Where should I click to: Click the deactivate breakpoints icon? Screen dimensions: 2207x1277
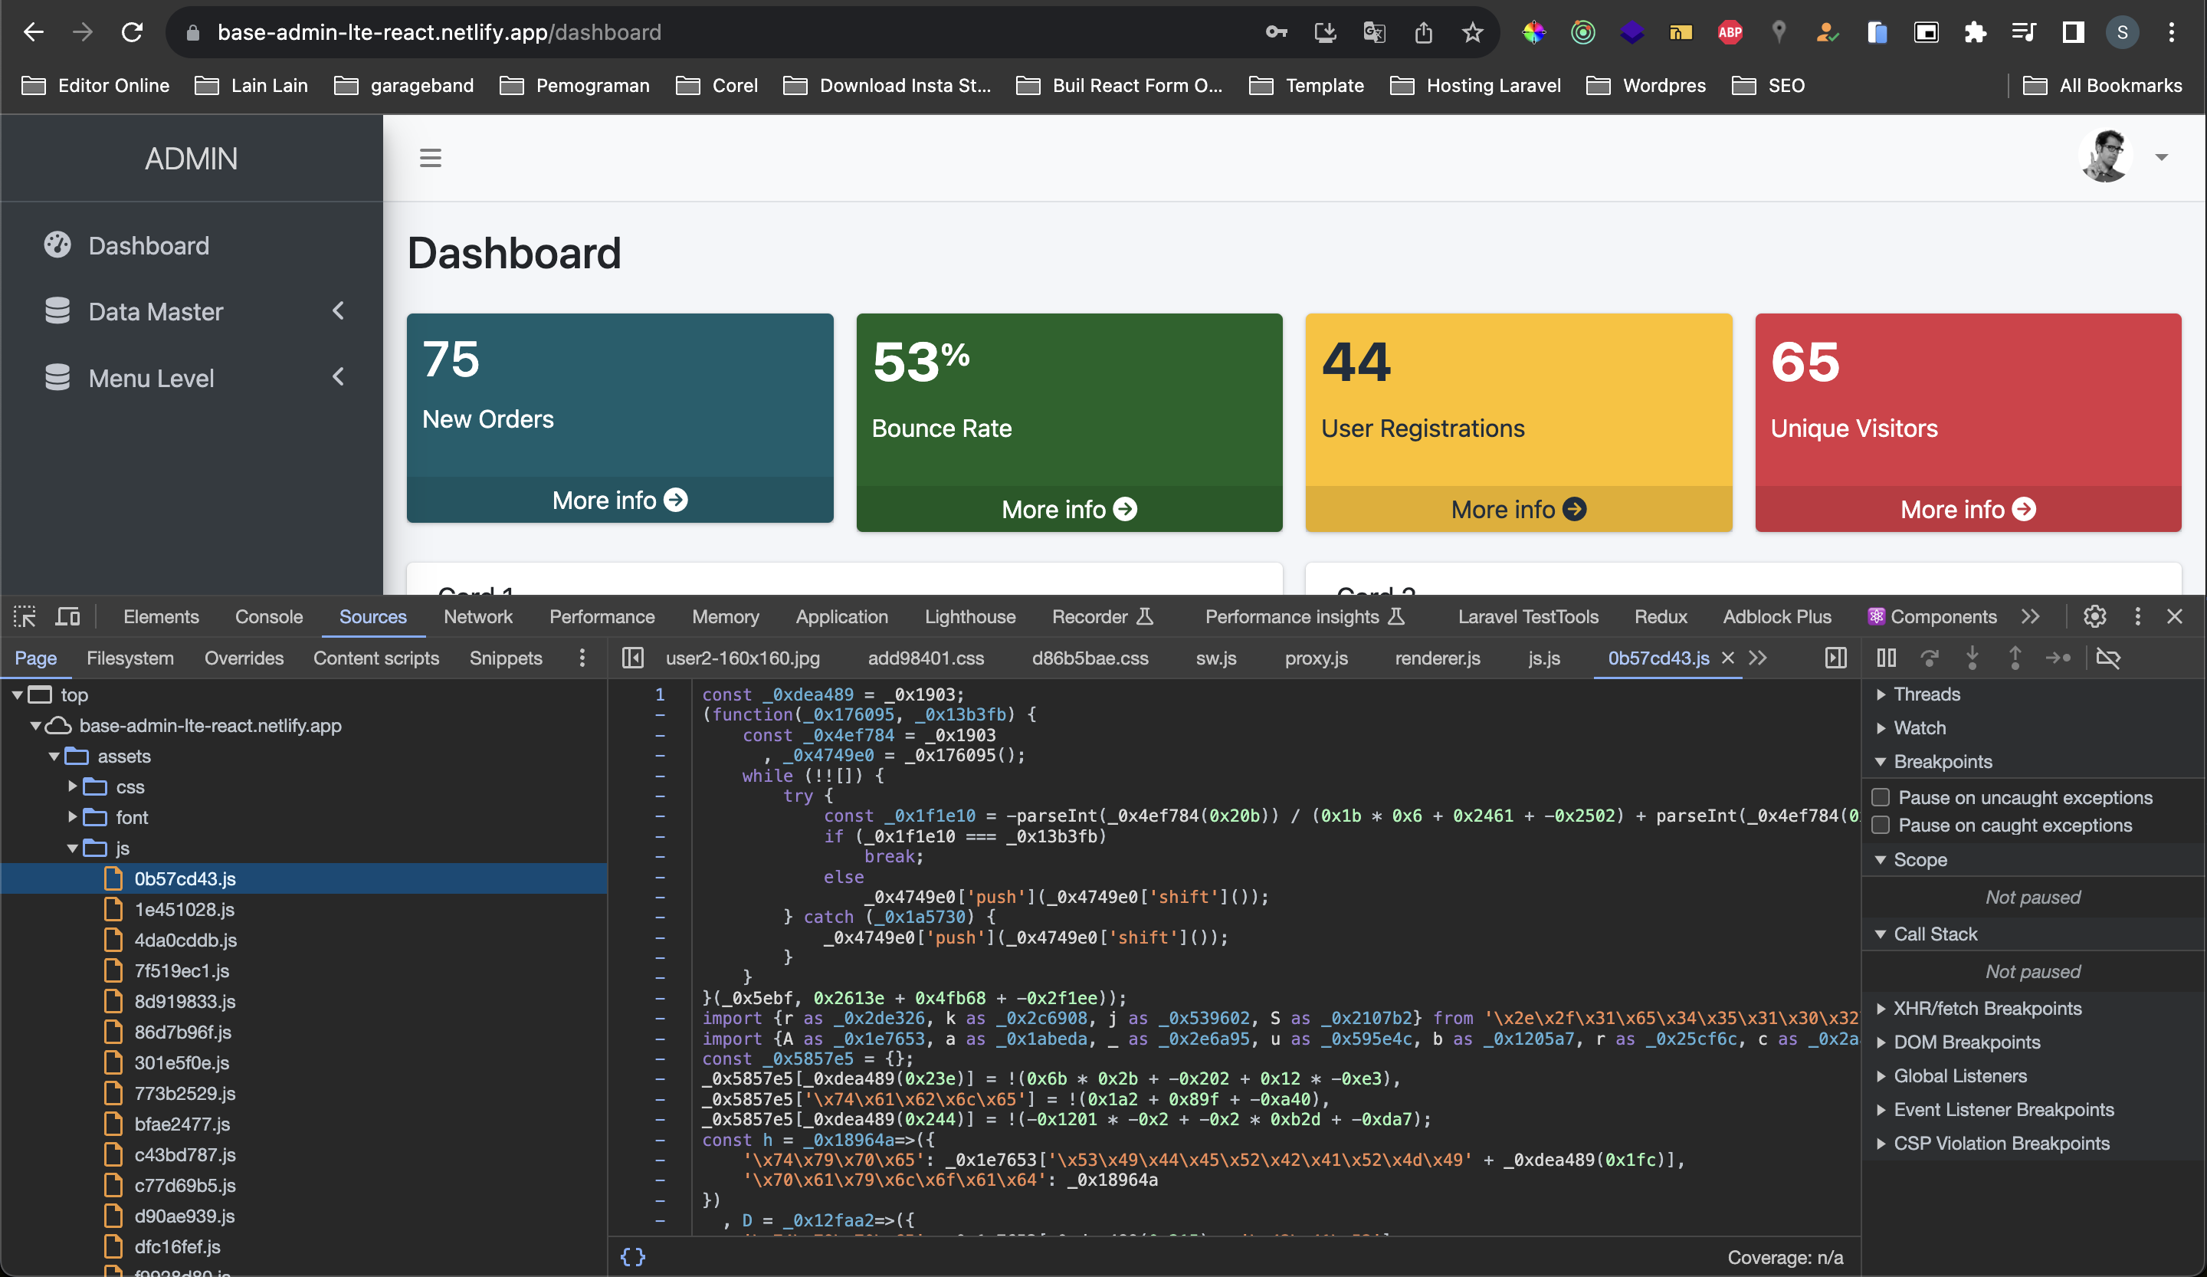point(2108,658)
